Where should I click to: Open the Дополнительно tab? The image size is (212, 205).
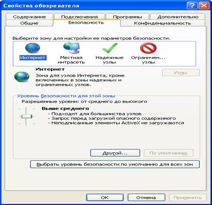tap(178, 17)
